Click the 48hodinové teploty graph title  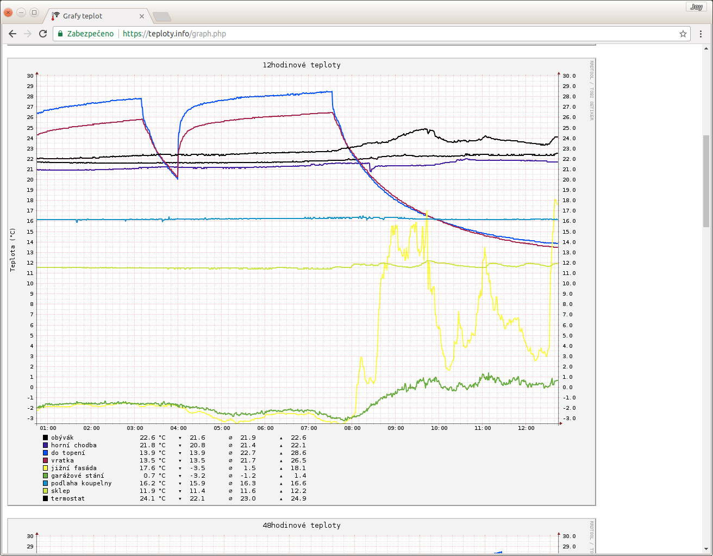point(302,525)
